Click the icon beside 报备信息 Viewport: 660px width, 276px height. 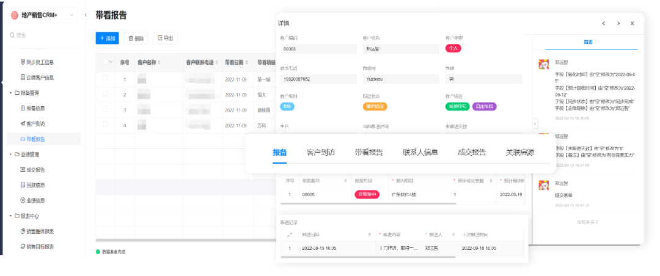23,108
